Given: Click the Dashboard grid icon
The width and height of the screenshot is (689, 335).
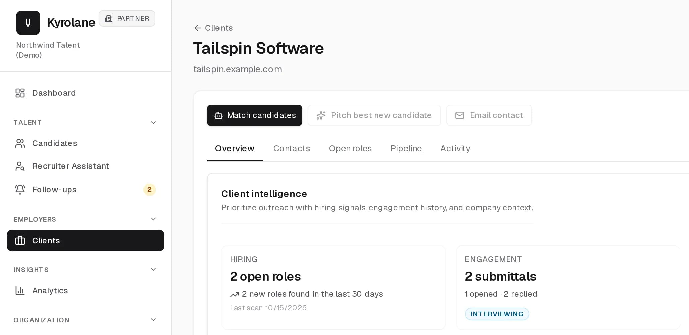Looking at the screenshot, I should (x=20, y=93).
